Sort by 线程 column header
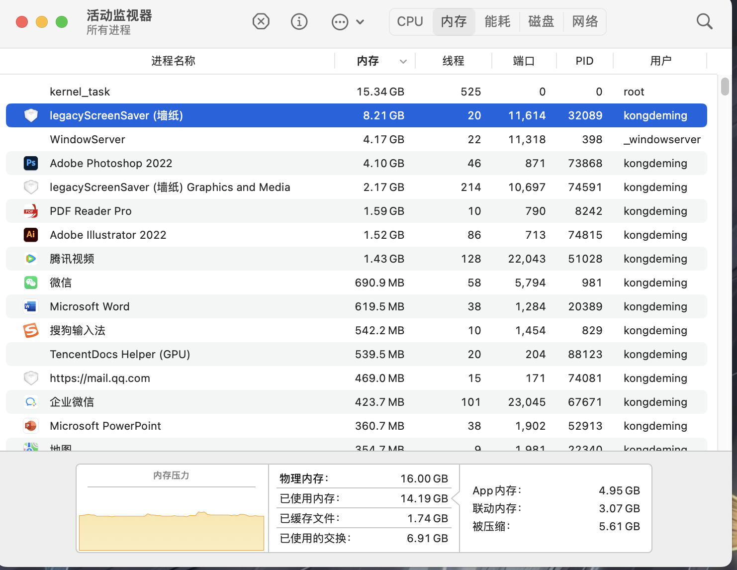The width and height of the screenshot is (737, 570). tap(453, 61)
